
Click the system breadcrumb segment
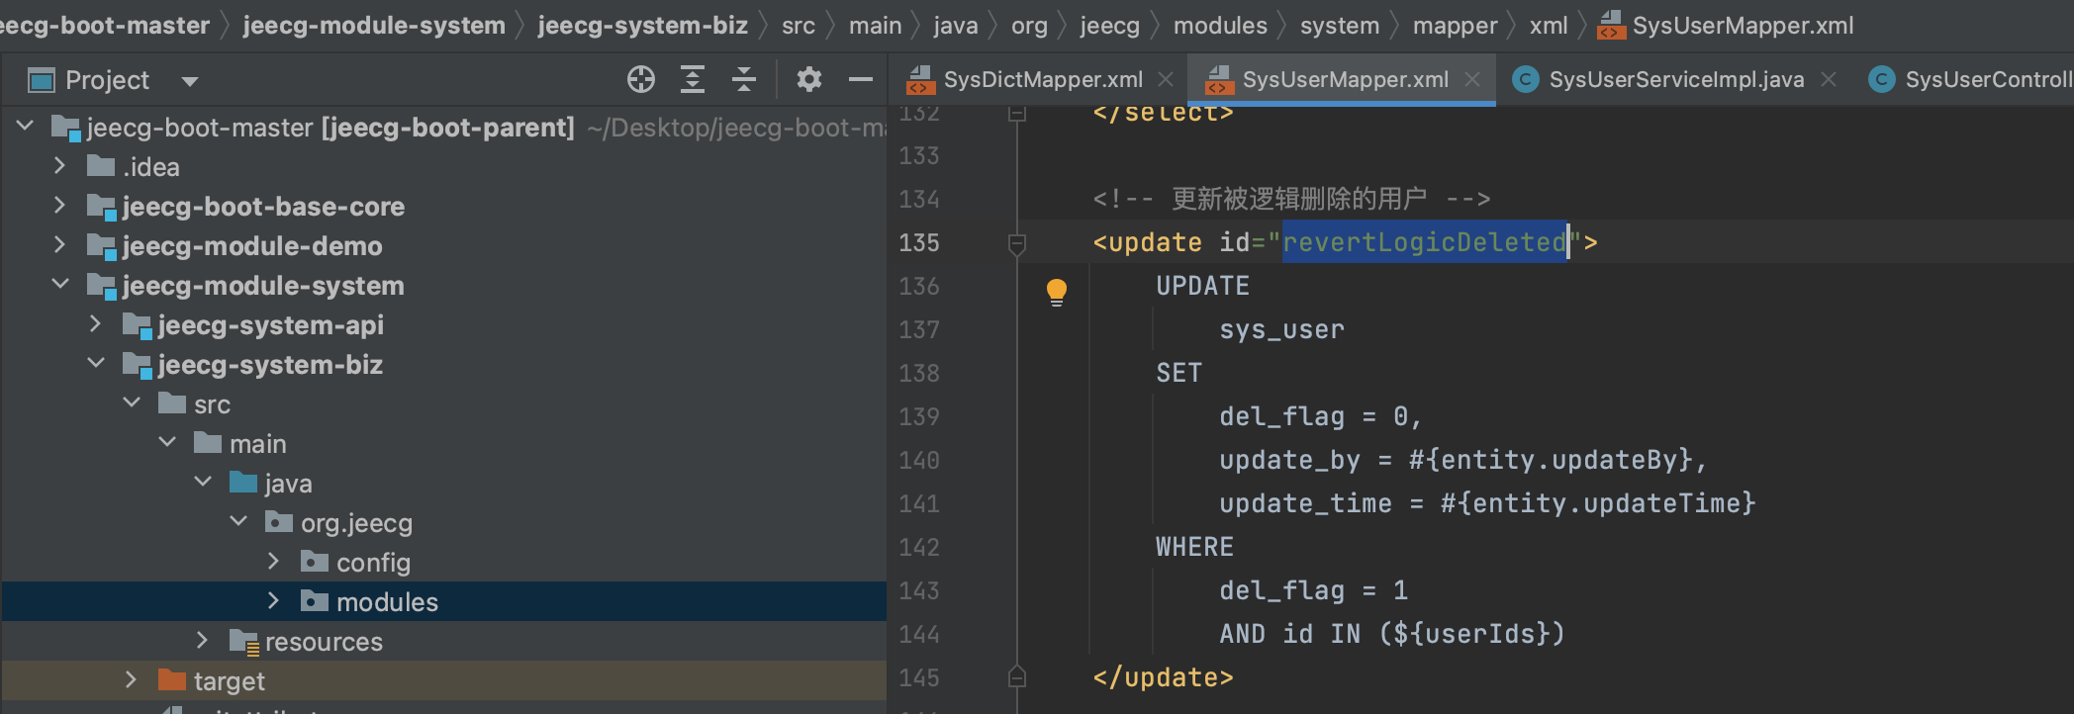click(1340, 25)
